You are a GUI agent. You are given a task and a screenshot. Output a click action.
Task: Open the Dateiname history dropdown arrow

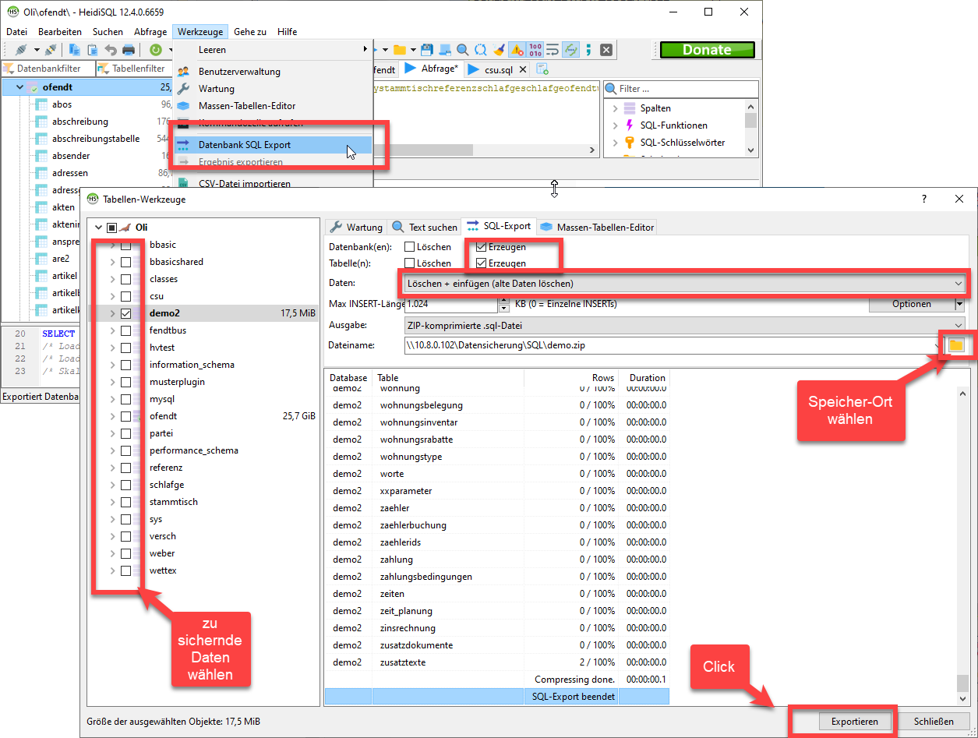click(x=937, y=344)
